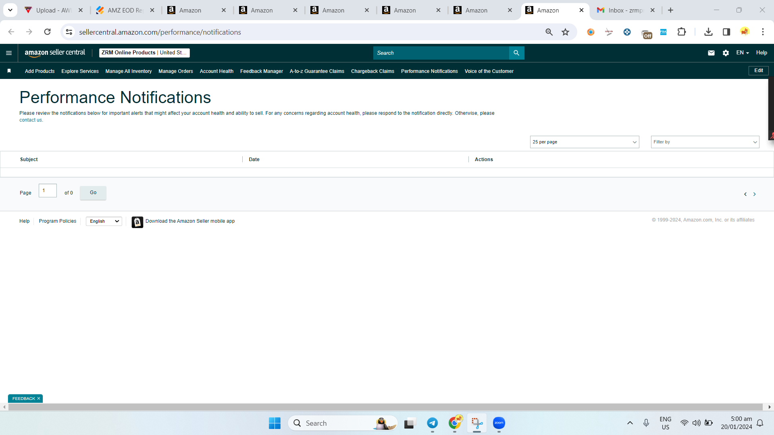Toggle the Chrome side panel
This screenshot has width=774, height=435.
[726, 32]
